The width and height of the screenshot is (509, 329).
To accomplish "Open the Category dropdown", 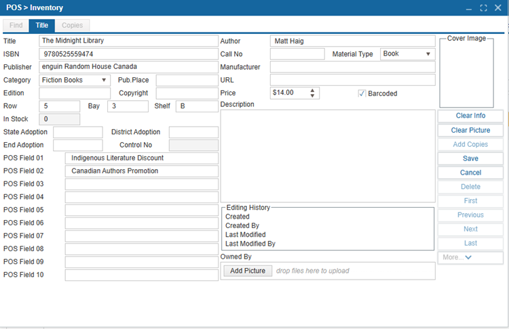I will [x=104, y=80].
